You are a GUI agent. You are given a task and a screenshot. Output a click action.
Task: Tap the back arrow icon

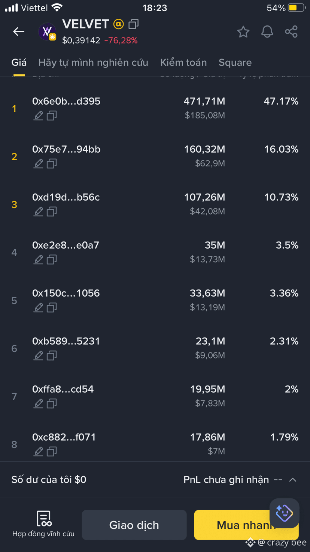click(x=19, y=31)
